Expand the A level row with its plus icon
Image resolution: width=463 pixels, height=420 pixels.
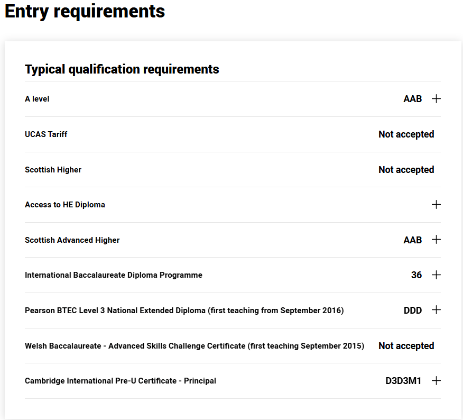(x=436, y=99)
